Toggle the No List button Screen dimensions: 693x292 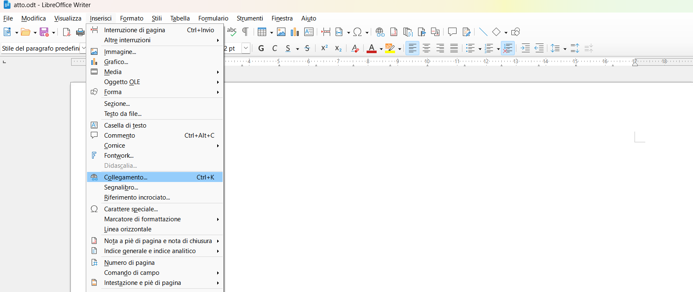click(x=508, y=48)
